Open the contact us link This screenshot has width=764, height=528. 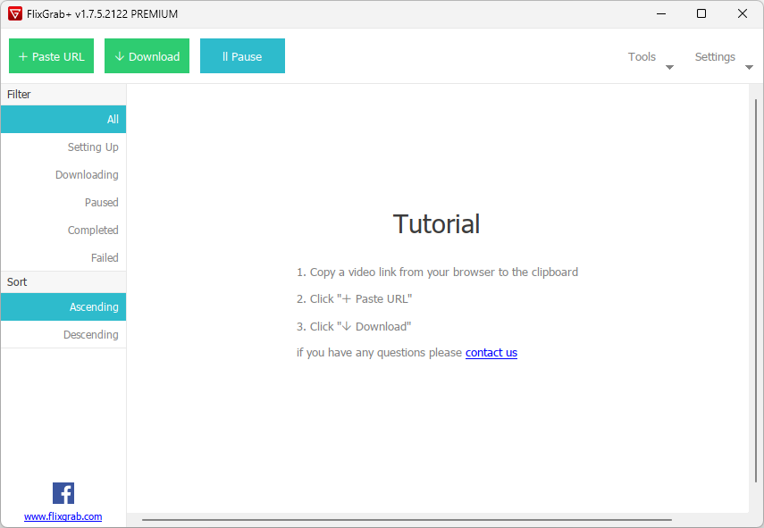491,353
